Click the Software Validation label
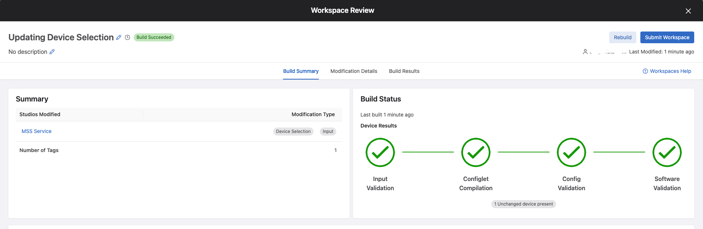This screenshot has height=229, width=703. point(667,183)
